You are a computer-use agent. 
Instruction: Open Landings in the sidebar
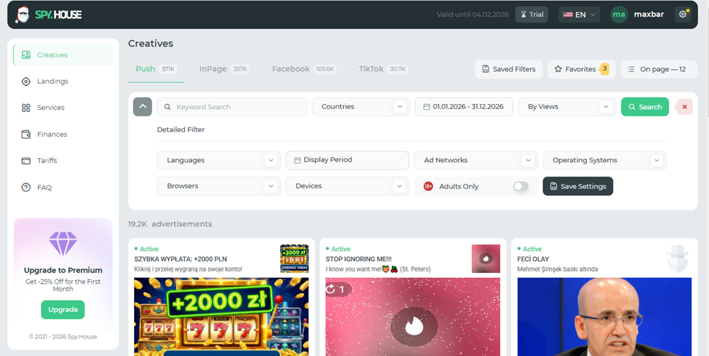click(x=62, y=82)
